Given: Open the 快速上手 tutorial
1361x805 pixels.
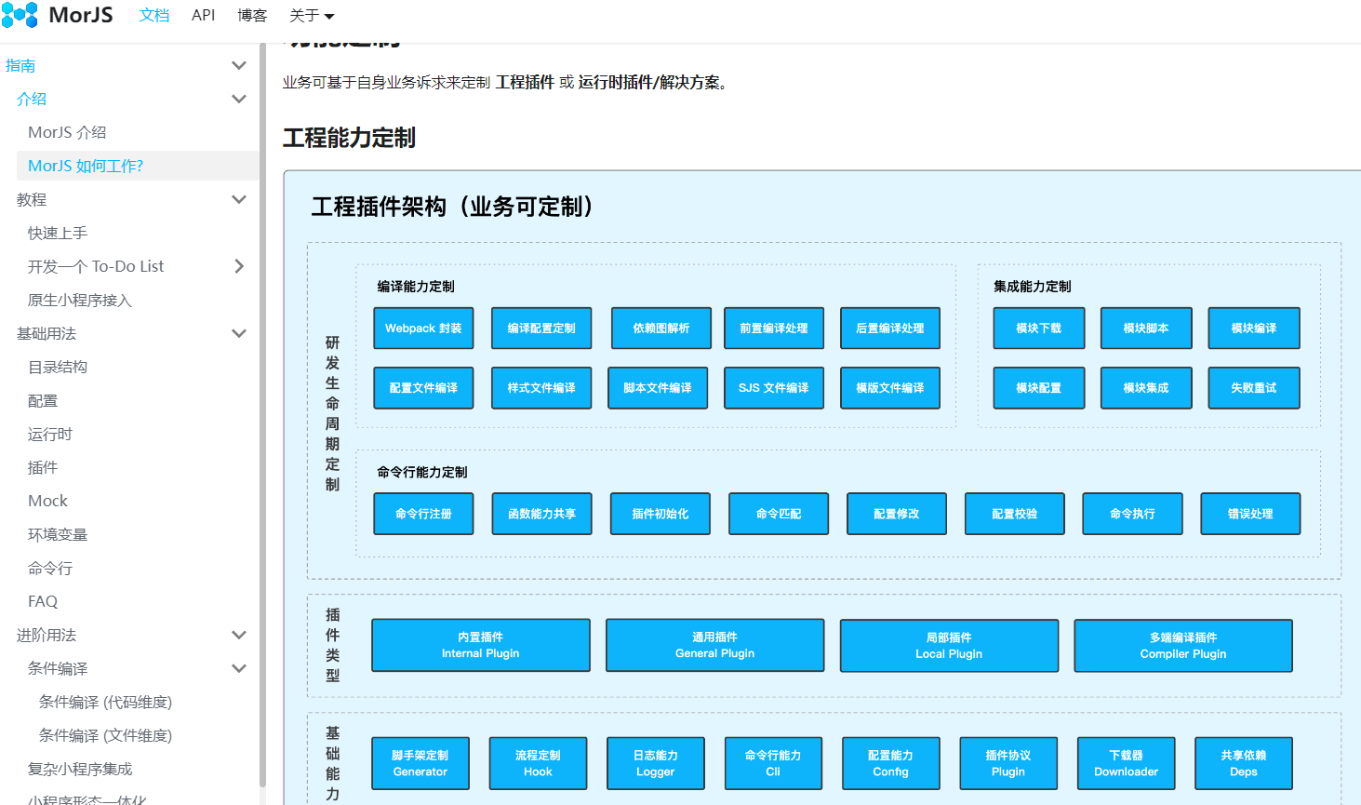Looking at the screenshot, I should [58, 233].
